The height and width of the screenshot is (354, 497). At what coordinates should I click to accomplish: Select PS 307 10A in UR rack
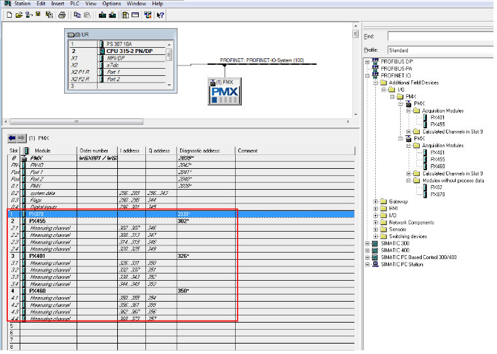pos(119,44)
